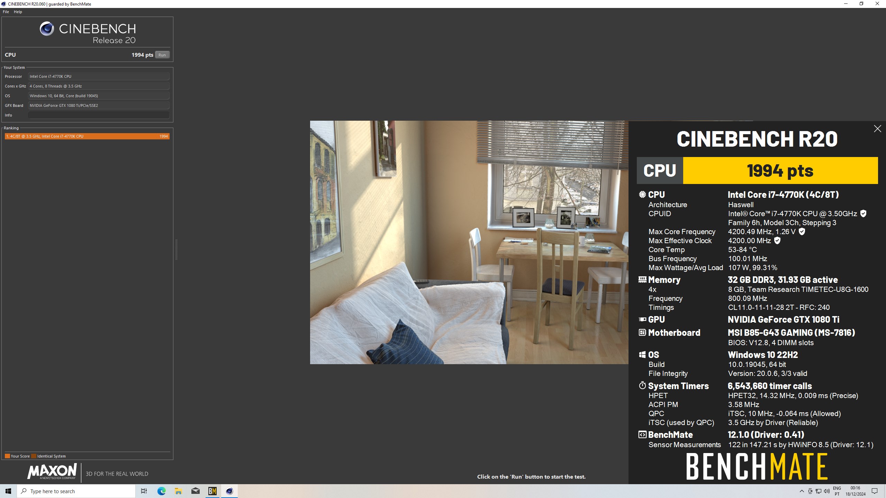Click the Identical System legend swatch
The image size is (886, 498).
(x=34, y=456)
